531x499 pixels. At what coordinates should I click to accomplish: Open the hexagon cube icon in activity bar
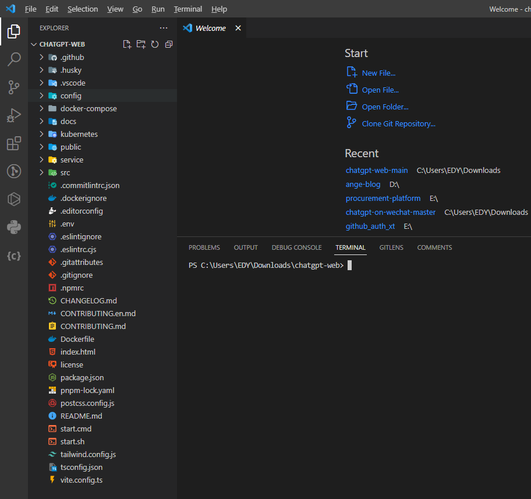click(x=14, y=199)
